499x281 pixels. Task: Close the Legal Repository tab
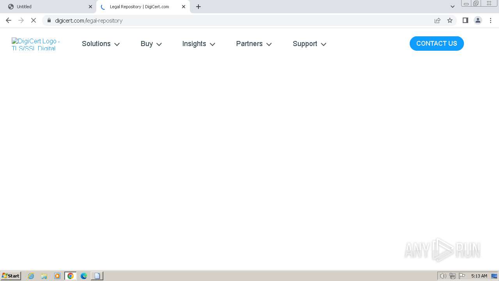[184, 7]
